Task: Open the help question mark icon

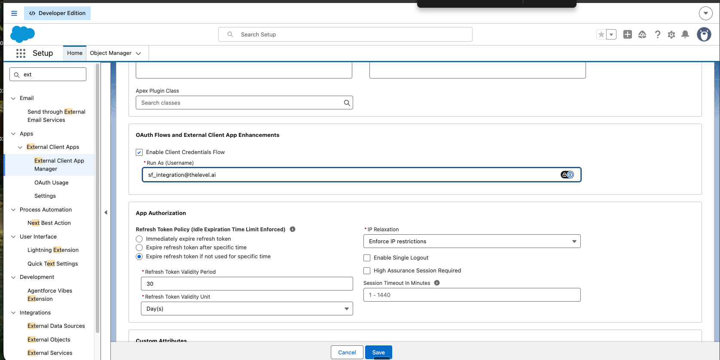Action: [x=657, y=34]
